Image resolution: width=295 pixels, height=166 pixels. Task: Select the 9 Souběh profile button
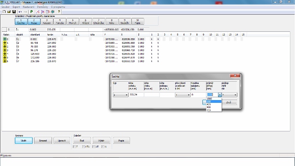[125, 22]
